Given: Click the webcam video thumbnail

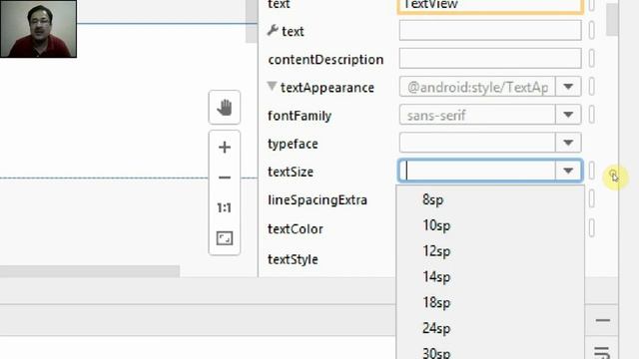Looking at the screenshot, I should coord(38,29).
